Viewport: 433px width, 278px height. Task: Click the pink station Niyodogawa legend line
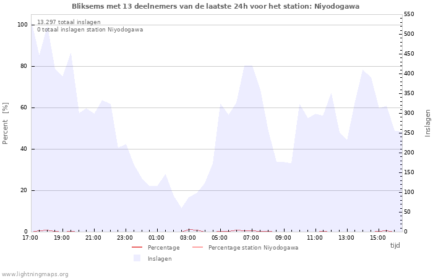(x=197, y=248)
